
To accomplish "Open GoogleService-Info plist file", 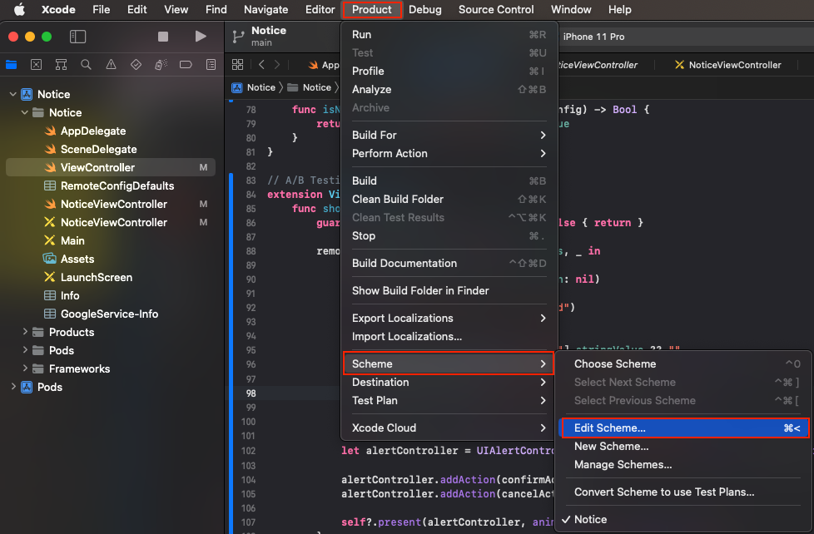I will [x=109, y=314].
